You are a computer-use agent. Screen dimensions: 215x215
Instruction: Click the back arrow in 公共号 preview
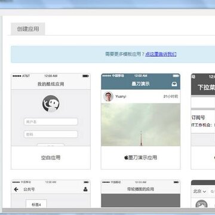pyautogui.click(x=16, y=189)
